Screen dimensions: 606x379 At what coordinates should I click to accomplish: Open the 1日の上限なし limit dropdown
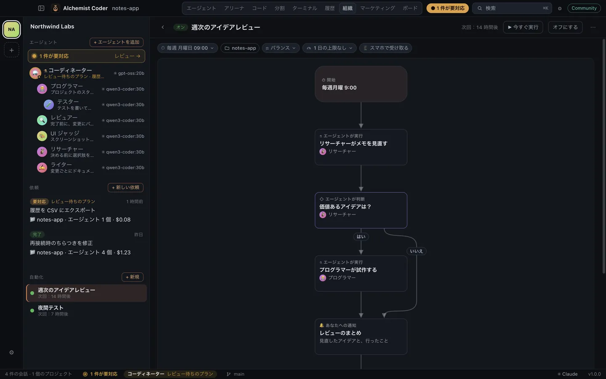[330, 48]
